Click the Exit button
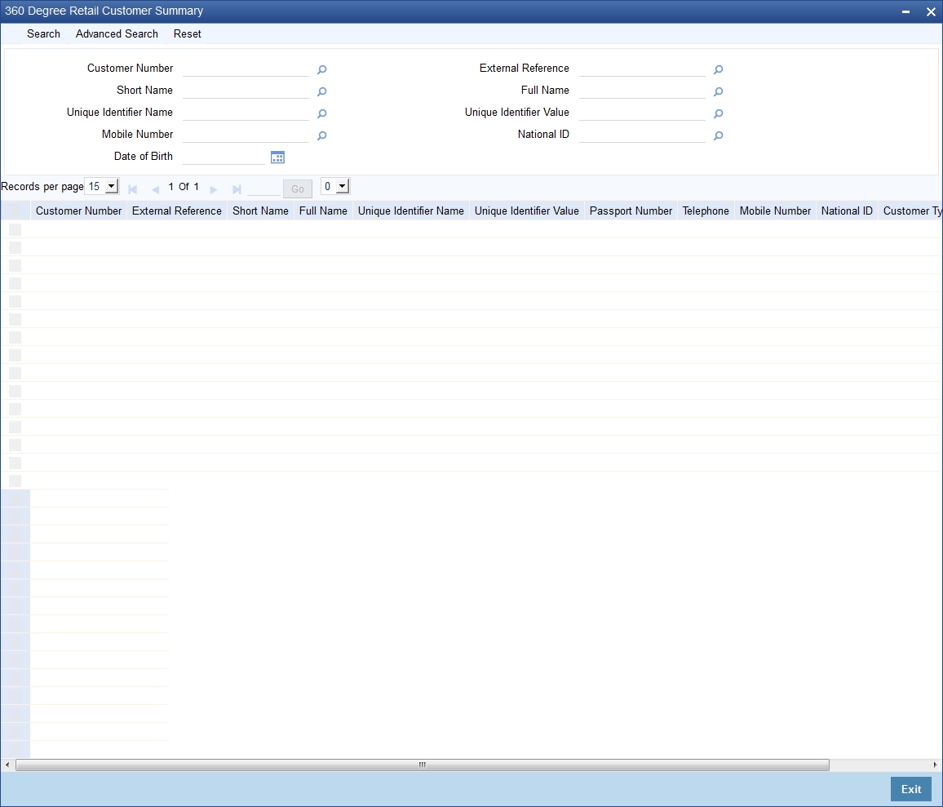The height and width of the screenshot is (807, 943). [910, 789]
